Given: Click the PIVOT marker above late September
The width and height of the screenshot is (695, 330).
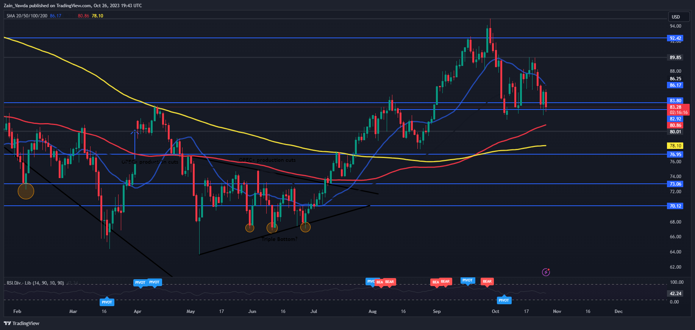Looking at the screenshot, I should pyautogui.click(x=467, y=280).
